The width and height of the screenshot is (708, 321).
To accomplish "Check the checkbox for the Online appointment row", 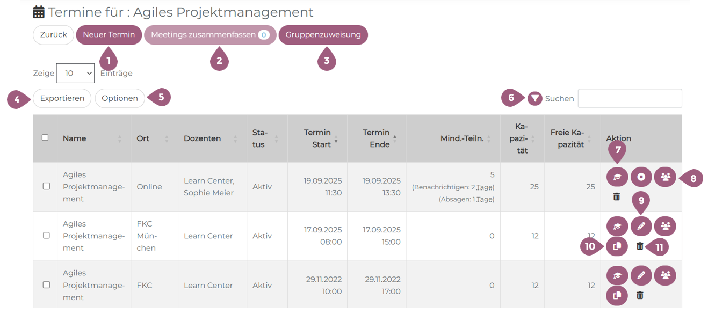I will (x=46, y=186).
